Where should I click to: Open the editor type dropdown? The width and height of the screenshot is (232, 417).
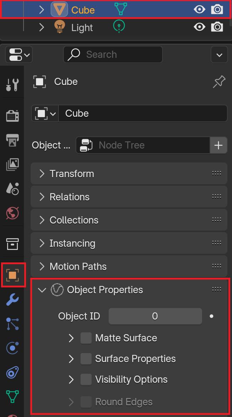19,55
